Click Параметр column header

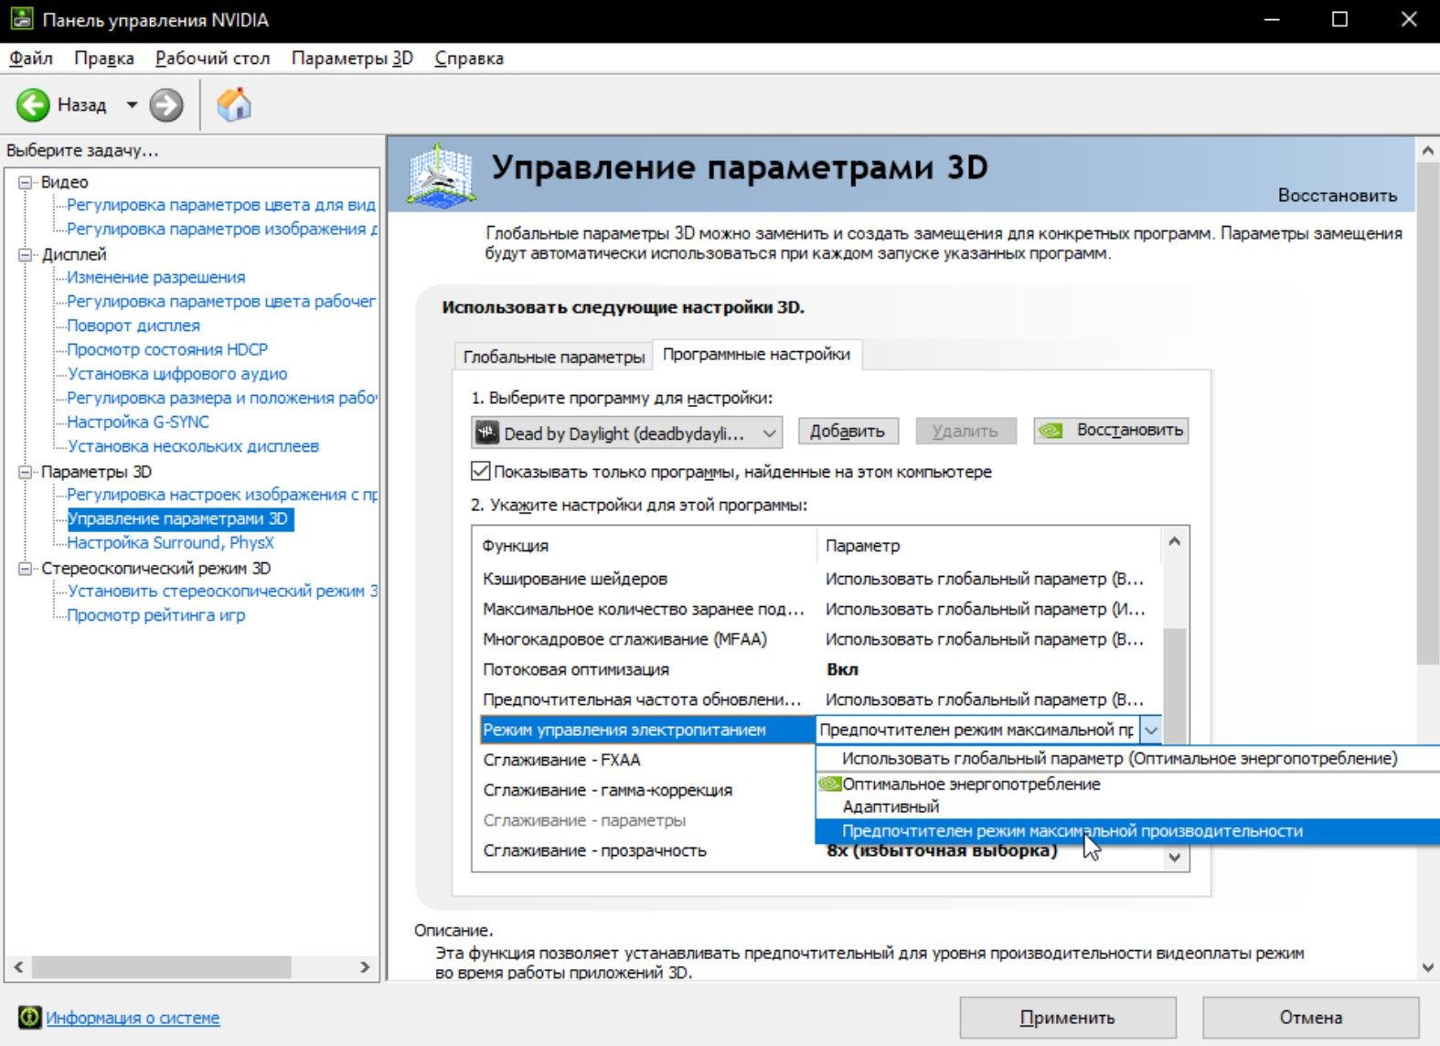989,545
